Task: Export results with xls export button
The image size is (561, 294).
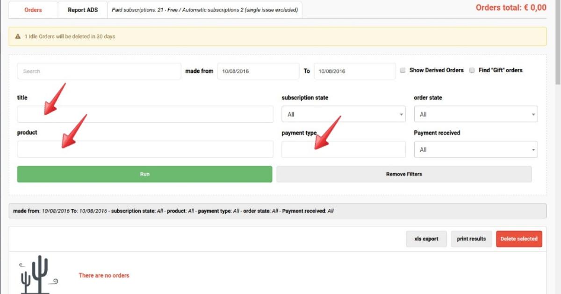Action: click(426, 239)
